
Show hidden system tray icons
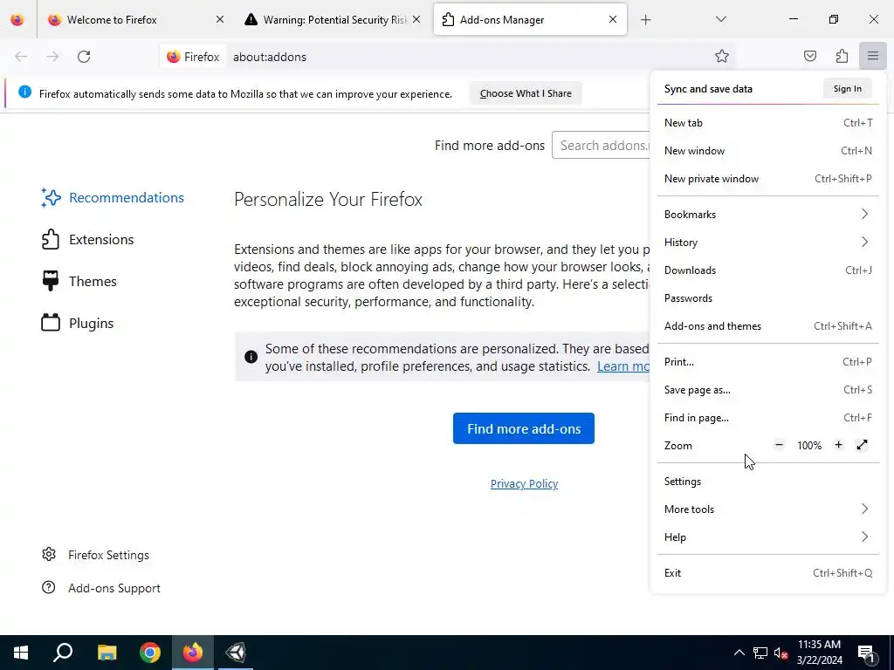739,653
